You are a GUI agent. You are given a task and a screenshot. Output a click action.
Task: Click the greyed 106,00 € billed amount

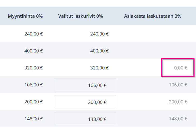tap(178, 85)
